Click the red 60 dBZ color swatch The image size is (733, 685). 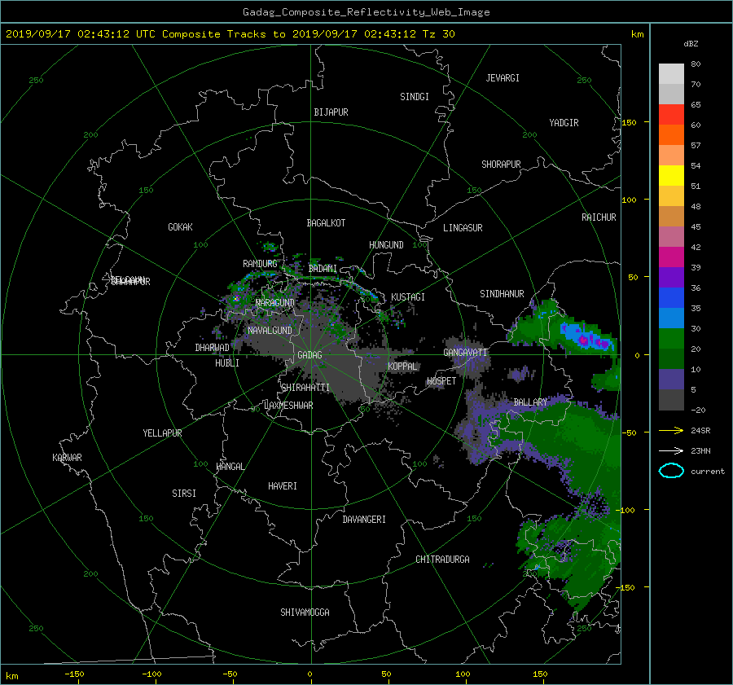pyautogui.click(x=671, y=114)
